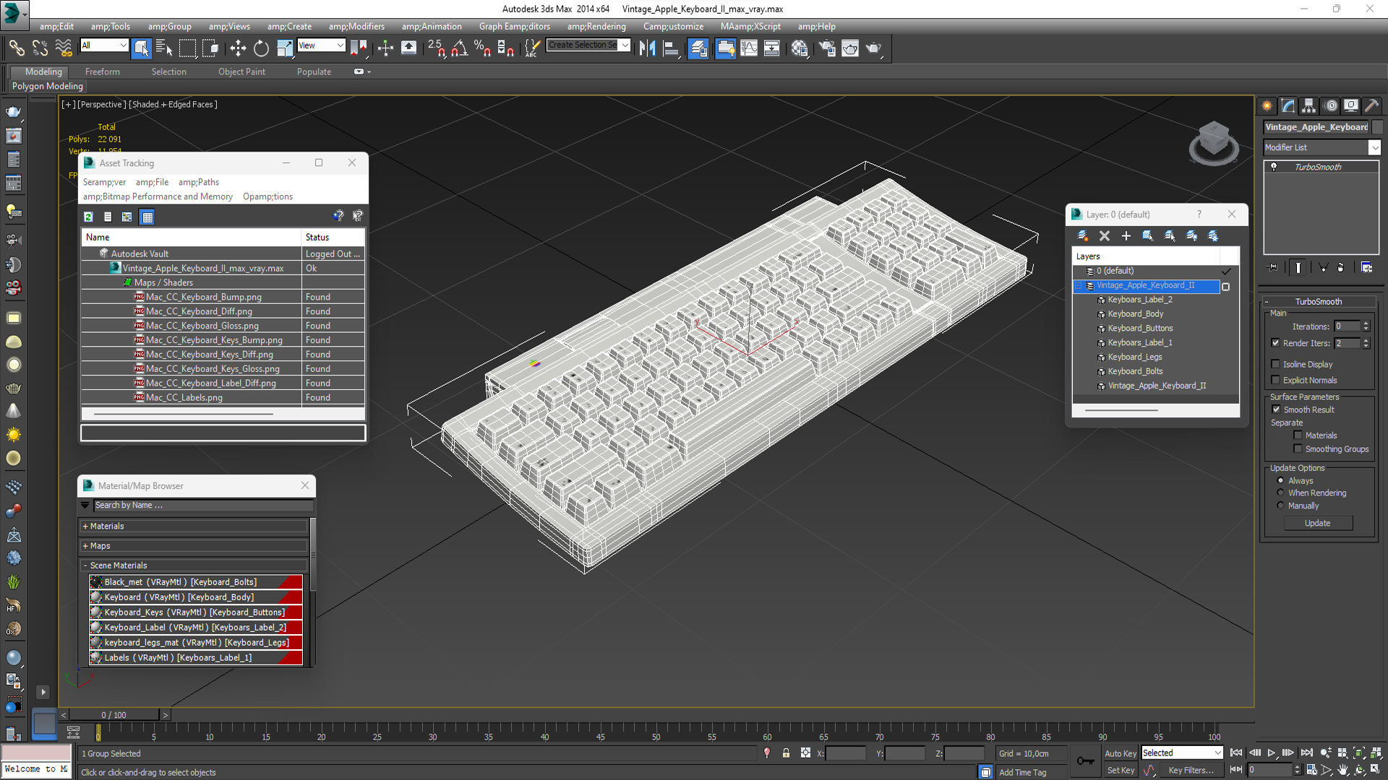Create new layer icon in Layer dialog
Viewport: 1388px width, 780px height.
click(x=1083, y=235)
